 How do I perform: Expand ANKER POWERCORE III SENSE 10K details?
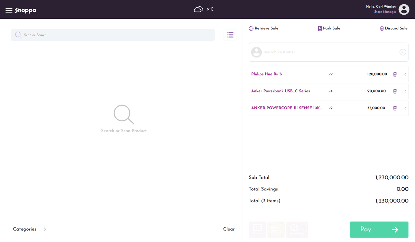tap(405, 108)
